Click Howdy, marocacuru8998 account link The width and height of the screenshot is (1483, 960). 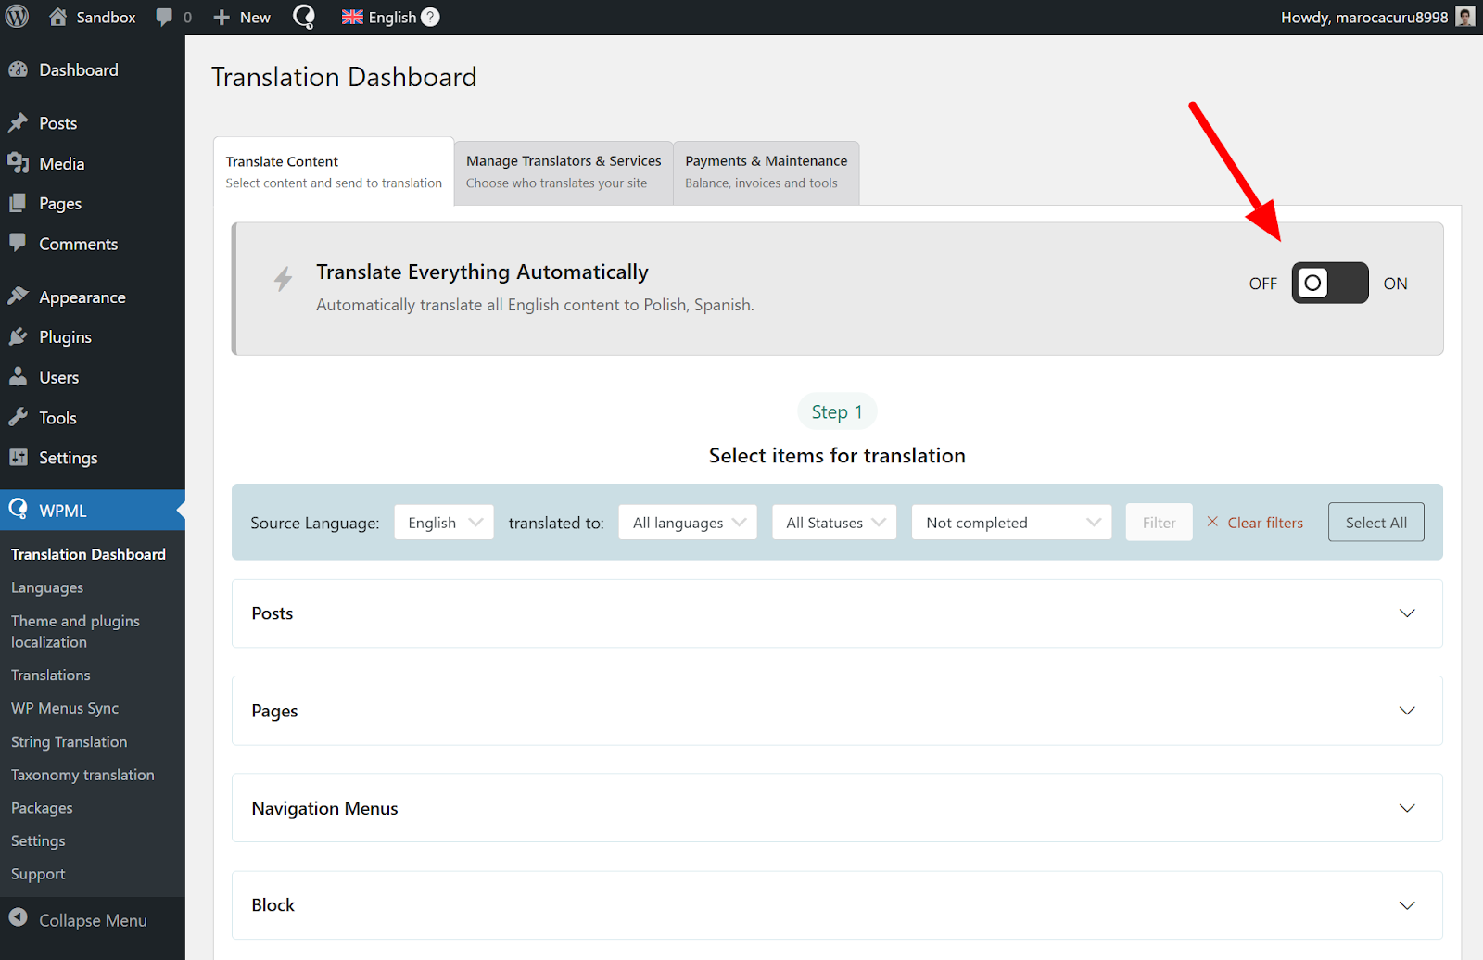tap(1364, 18)
